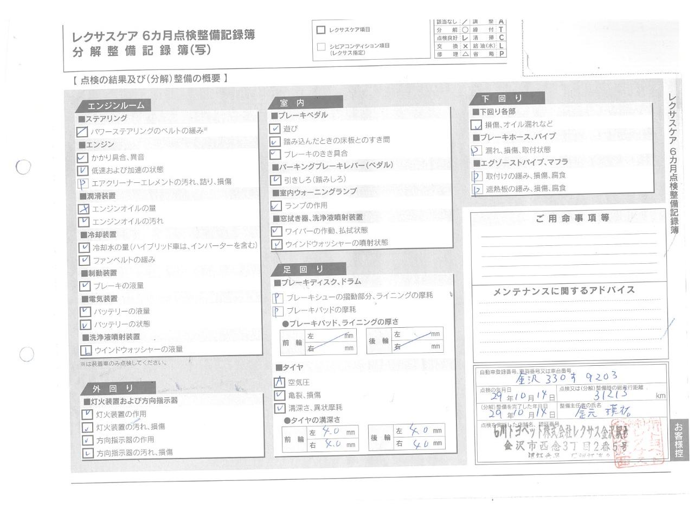Toggle the バッテリーの状態 checkbox
The image size is (694, 521).
[85, 325]
